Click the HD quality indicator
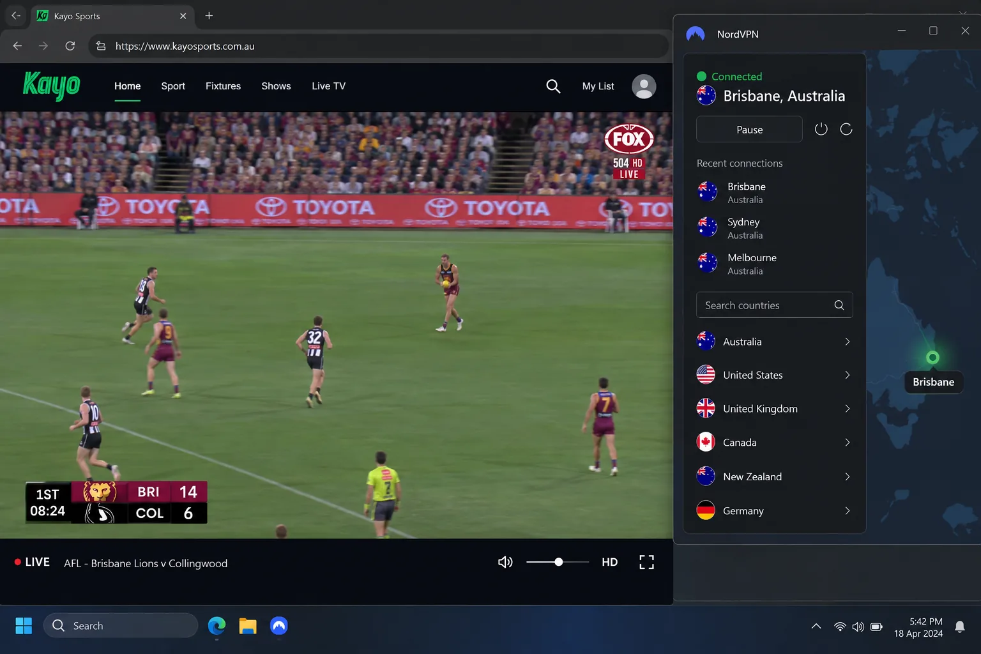This screenshot has width=981, height=654. tap(609, 562)
